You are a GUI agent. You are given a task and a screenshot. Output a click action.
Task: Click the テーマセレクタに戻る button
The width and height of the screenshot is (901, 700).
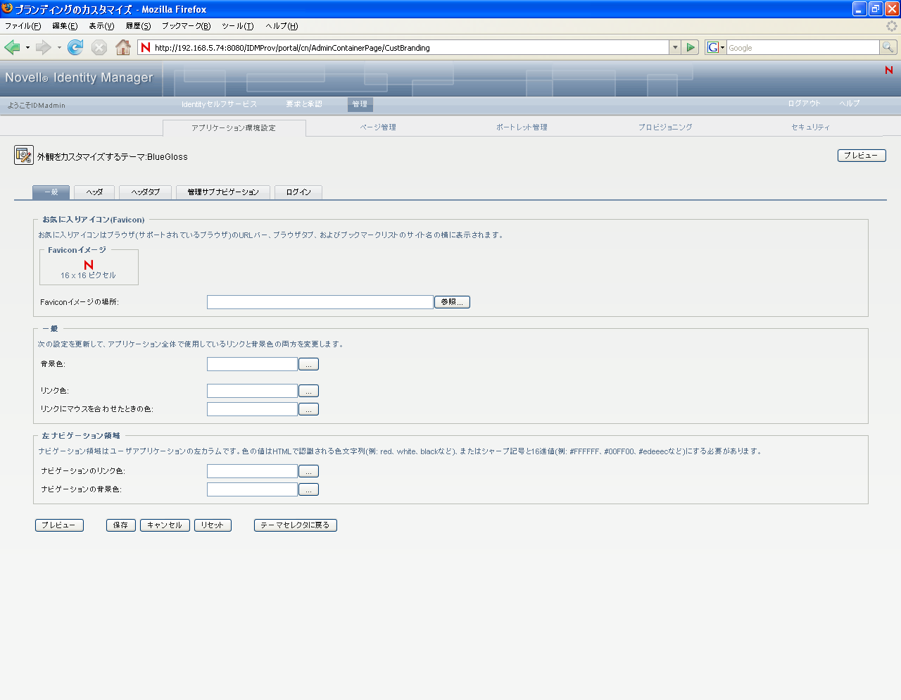[296, 525]
